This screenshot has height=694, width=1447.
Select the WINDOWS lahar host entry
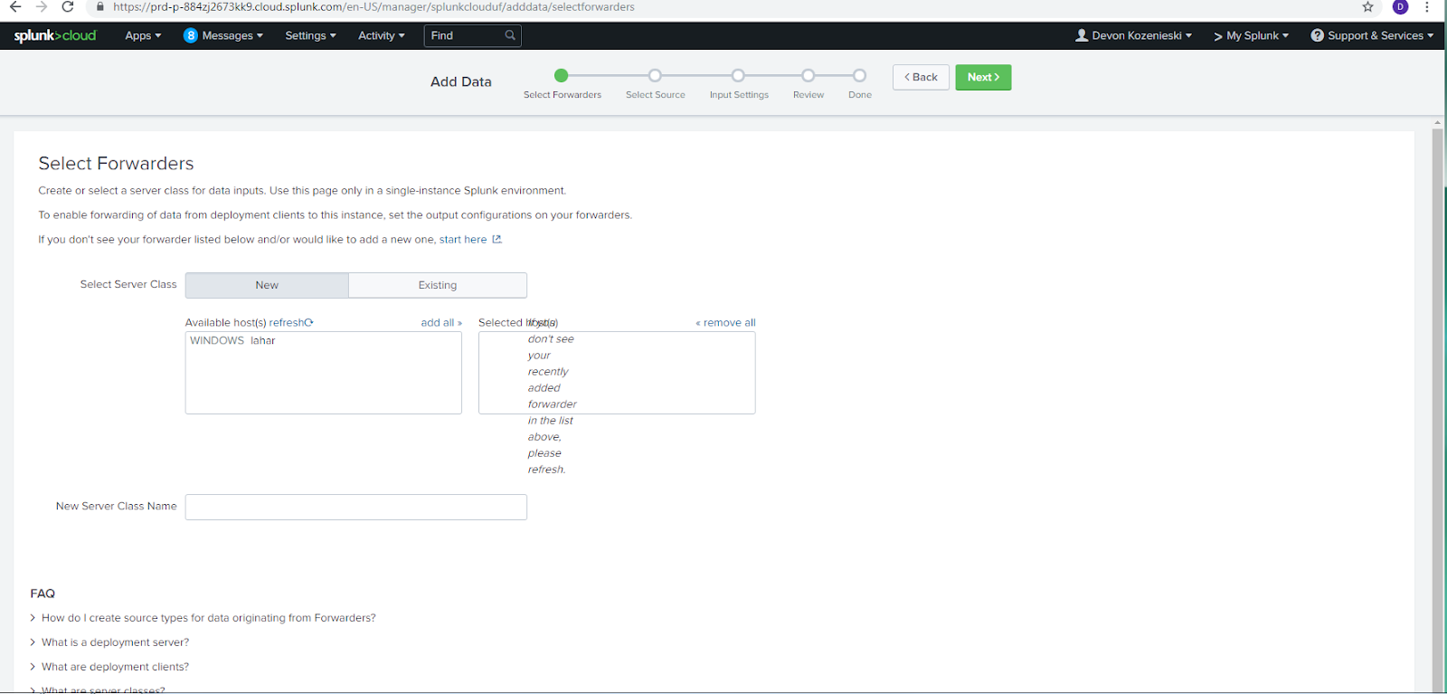pyautogui.click(x=232, y=341)
